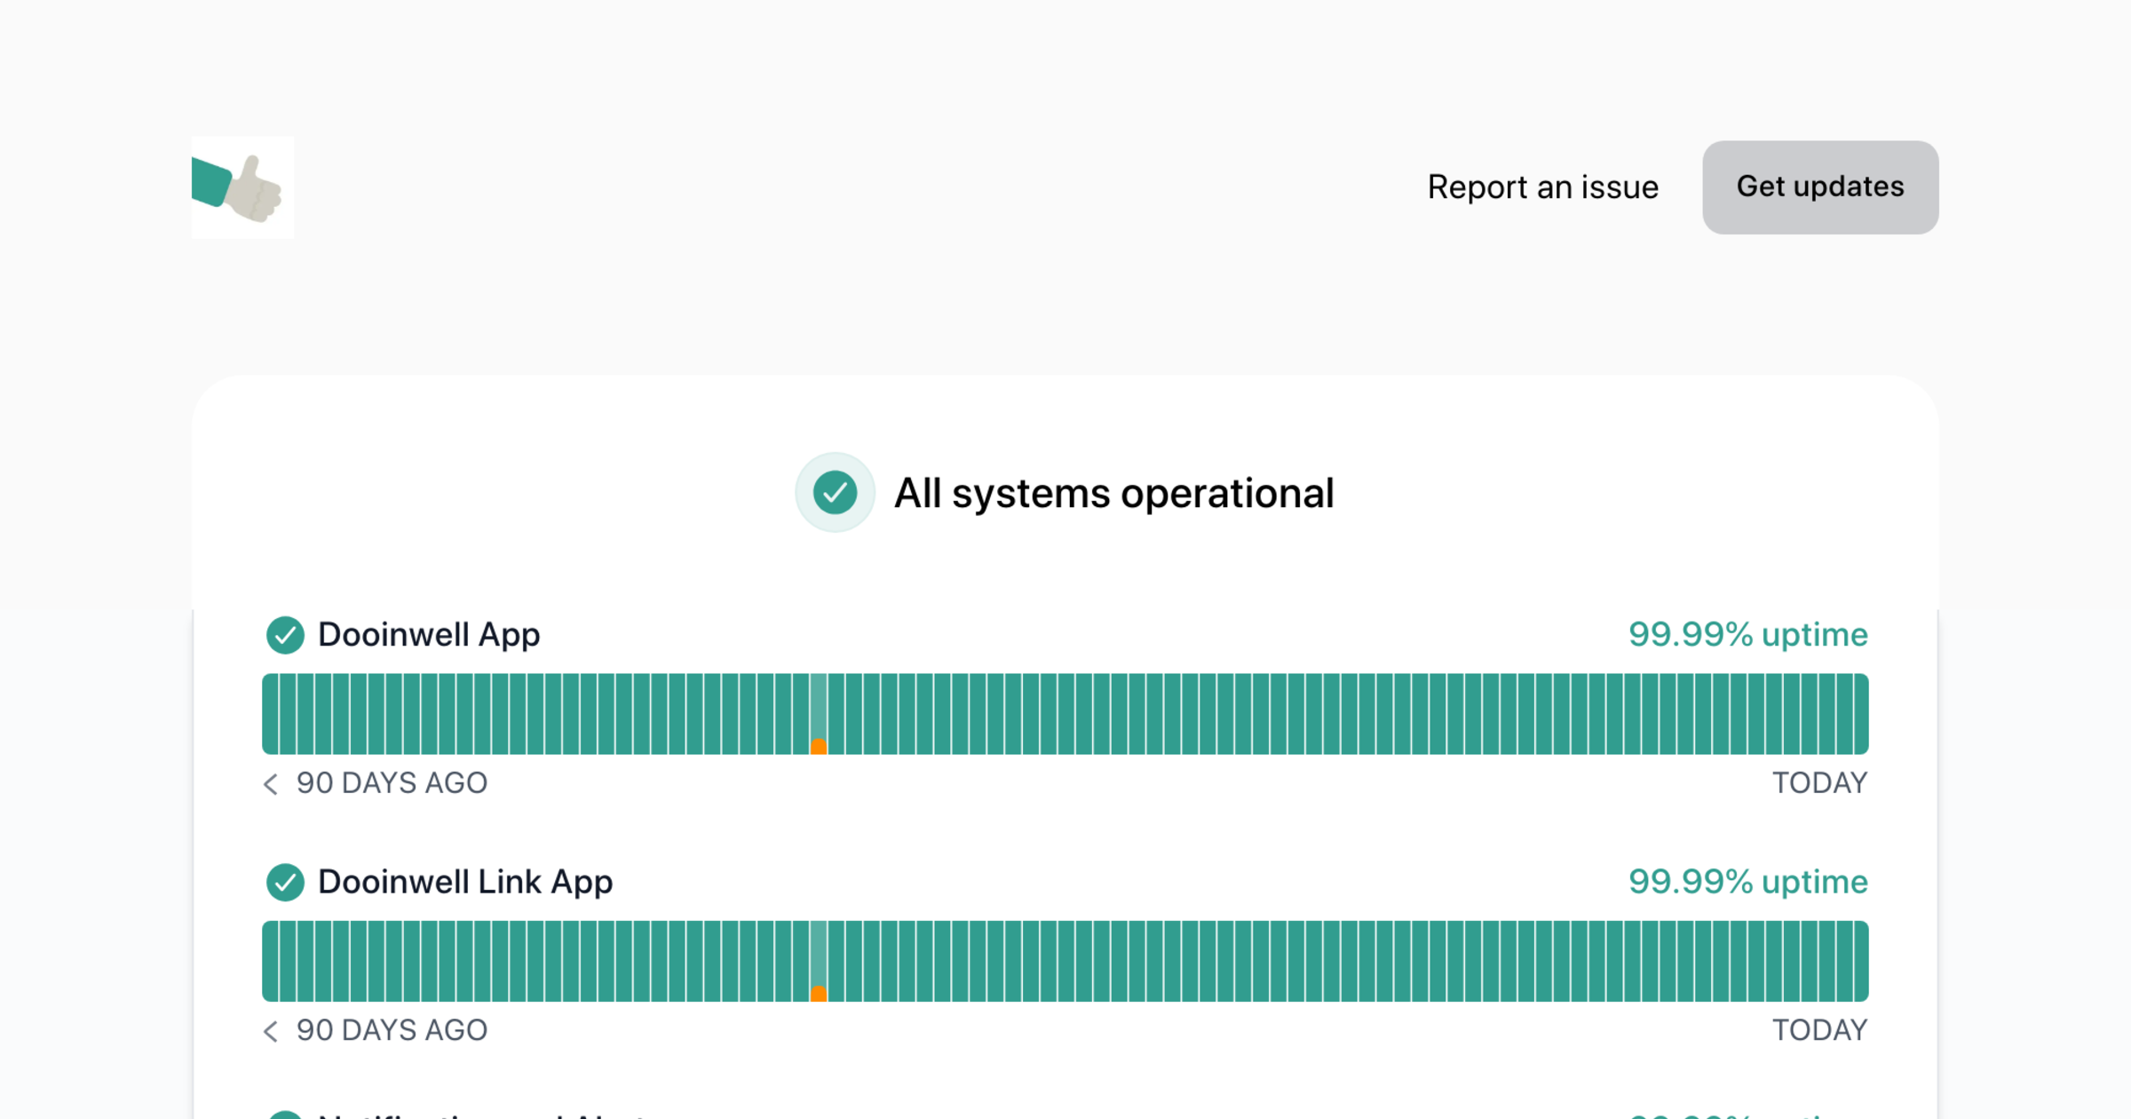Click the All systems operational heading
Screen dimensions: 2131x1119
[x=1113, y=493]
